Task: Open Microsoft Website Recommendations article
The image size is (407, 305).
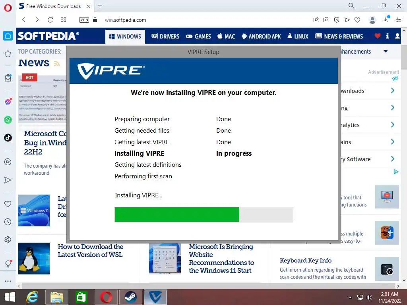Action: pos(221,259)
